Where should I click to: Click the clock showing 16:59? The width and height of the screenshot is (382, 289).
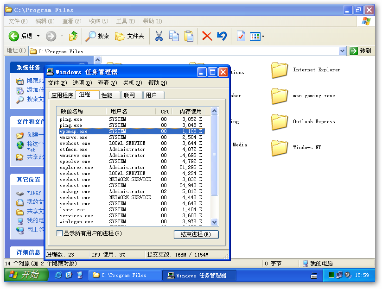pyautogui.click(x=362, y=276)
